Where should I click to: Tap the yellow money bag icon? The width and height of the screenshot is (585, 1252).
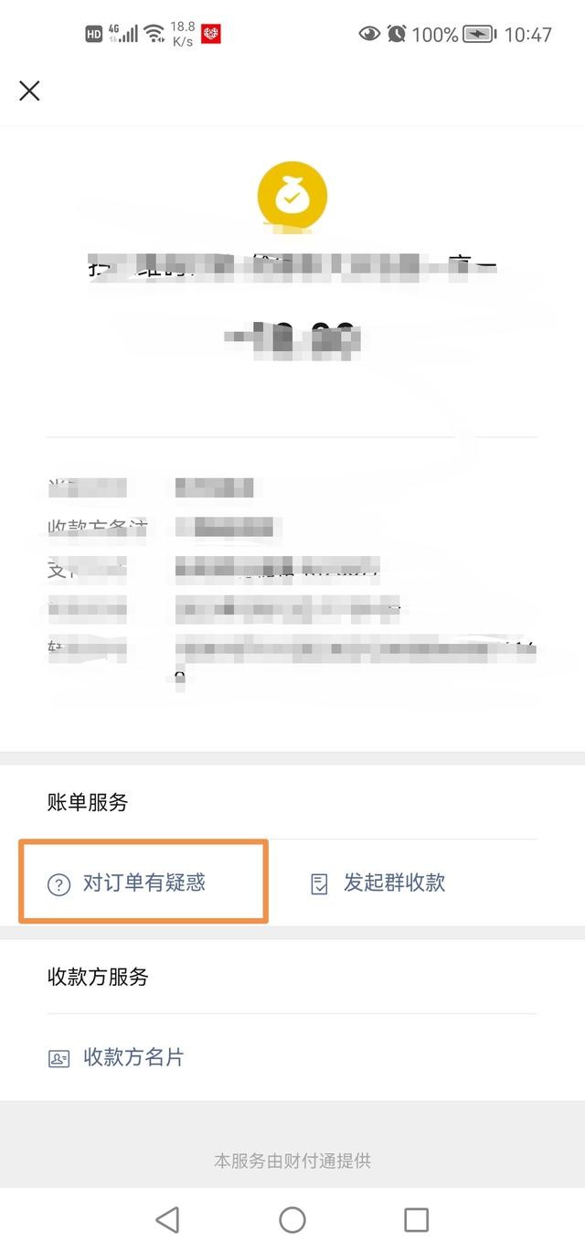coord(292,194)
